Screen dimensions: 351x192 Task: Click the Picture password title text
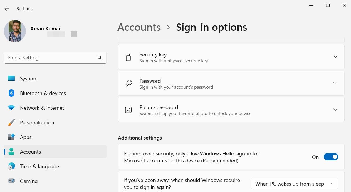coord(159,107)
